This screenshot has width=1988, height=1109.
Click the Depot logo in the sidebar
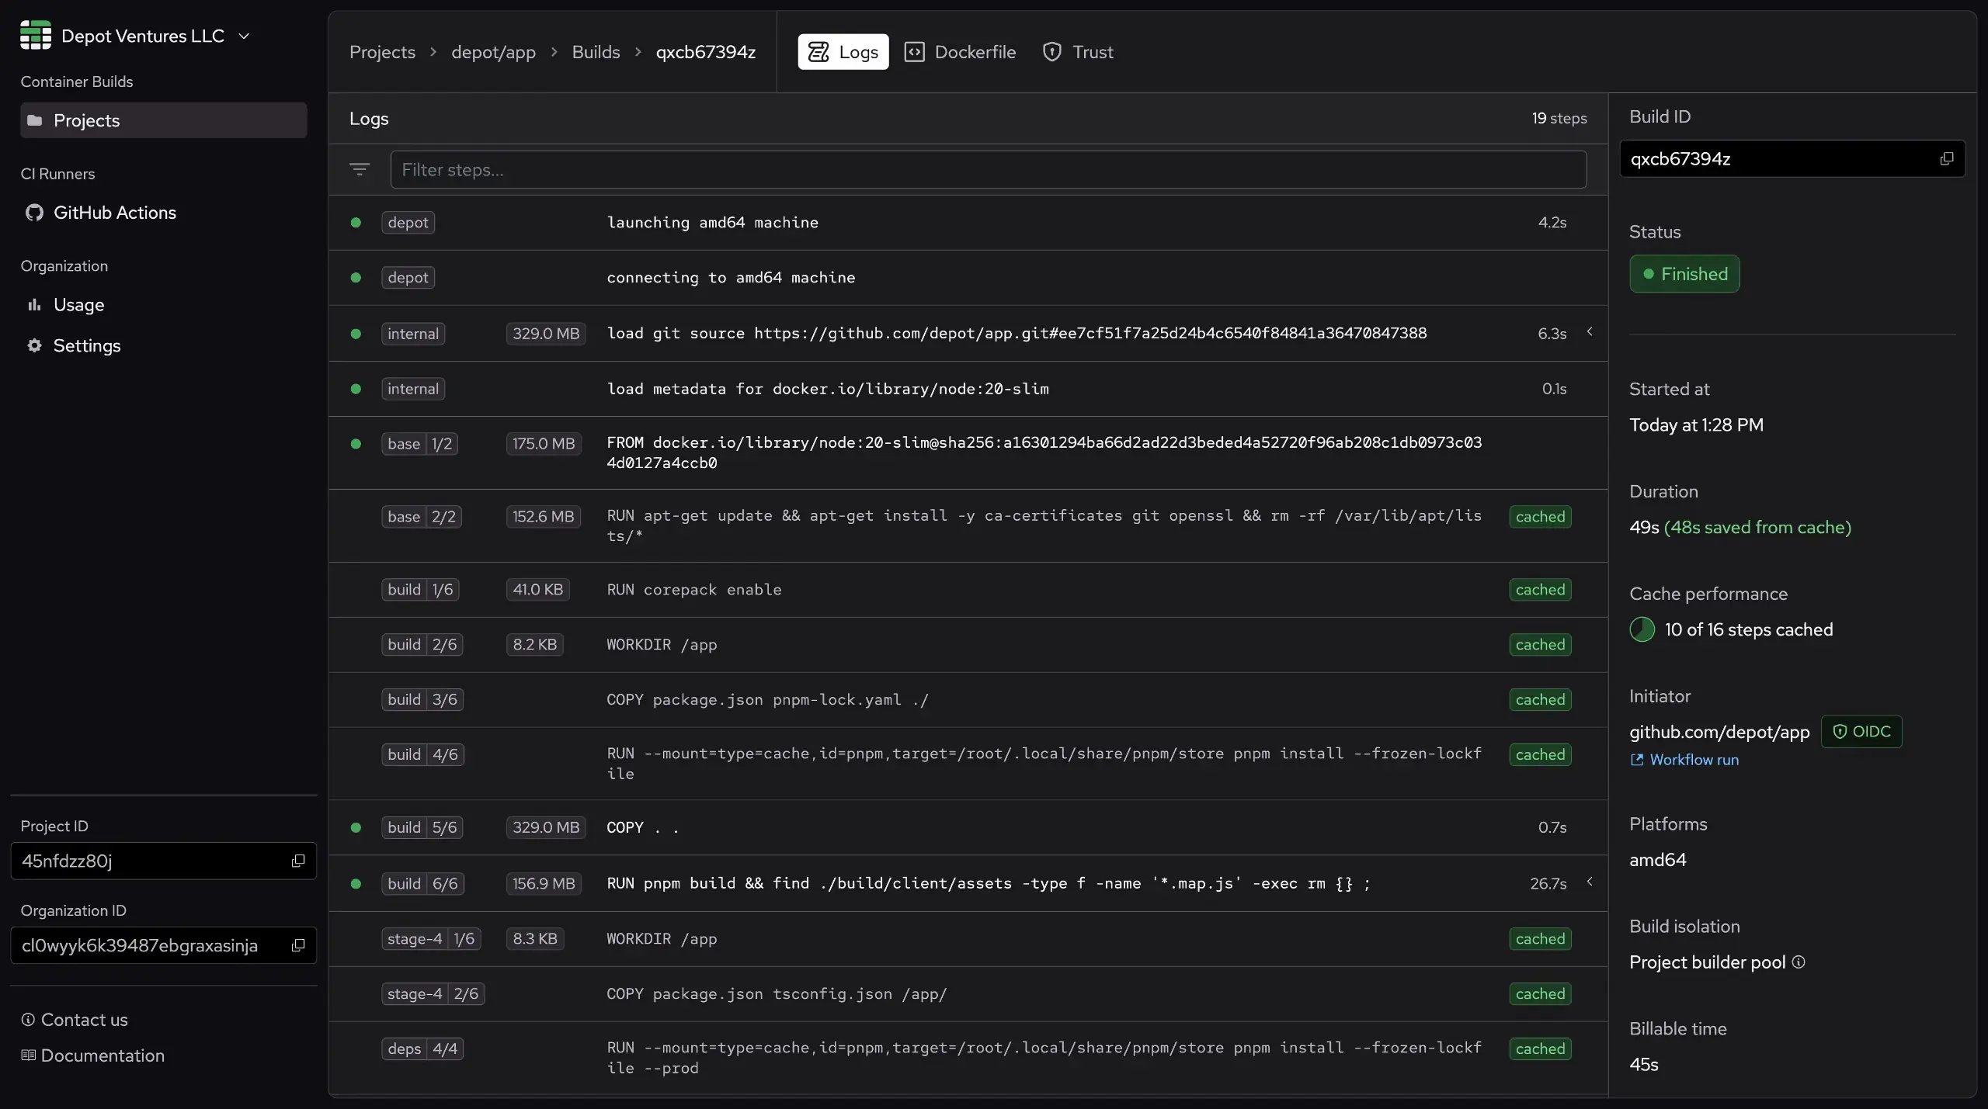35,35
